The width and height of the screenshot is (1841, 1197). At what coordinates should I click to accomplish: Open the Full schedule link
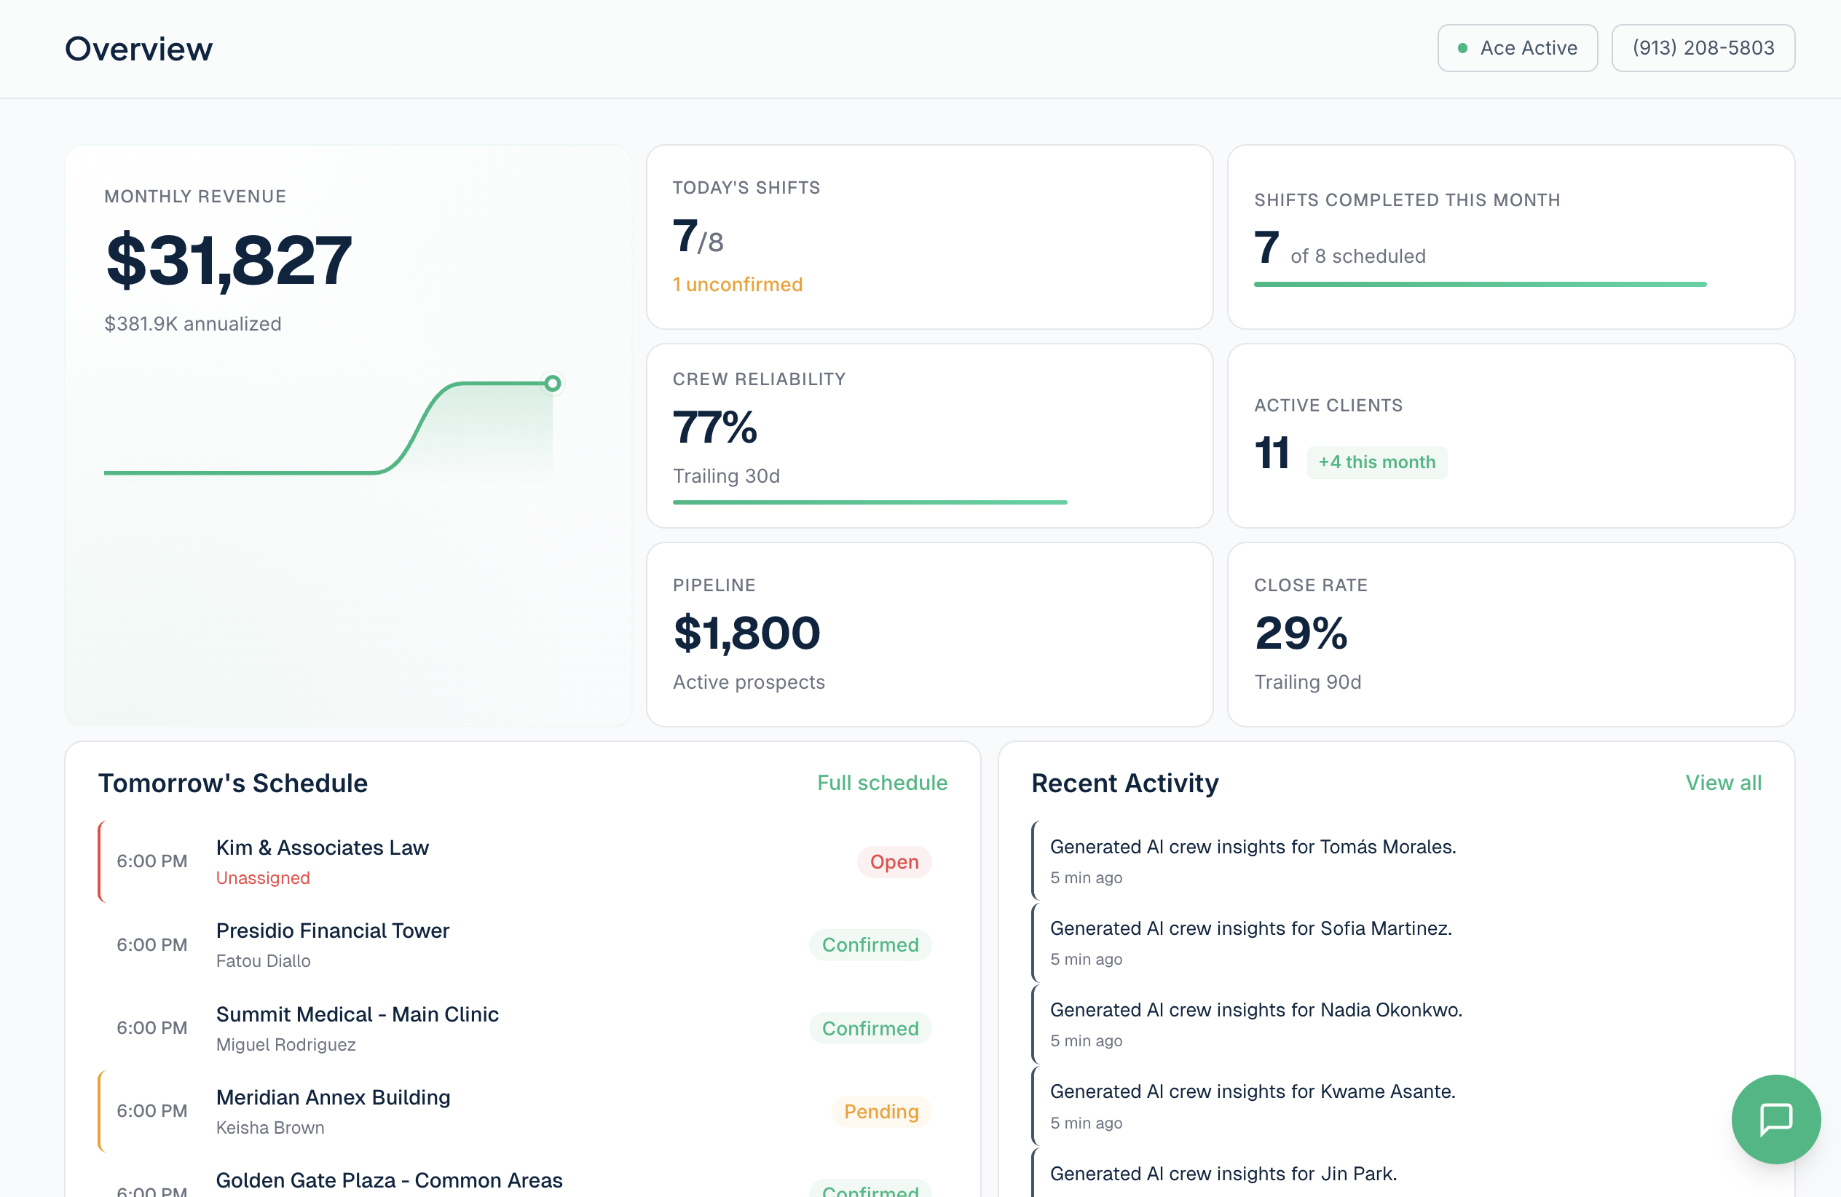(882, 783)
